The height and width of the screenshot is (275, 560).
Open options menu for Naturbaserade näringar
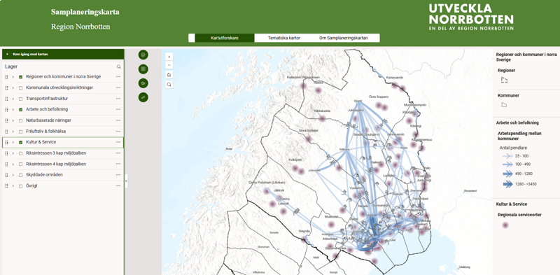click(118, 120)
